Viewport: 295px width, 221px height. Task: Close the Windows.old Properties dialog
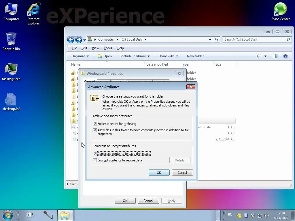[179, 73]
